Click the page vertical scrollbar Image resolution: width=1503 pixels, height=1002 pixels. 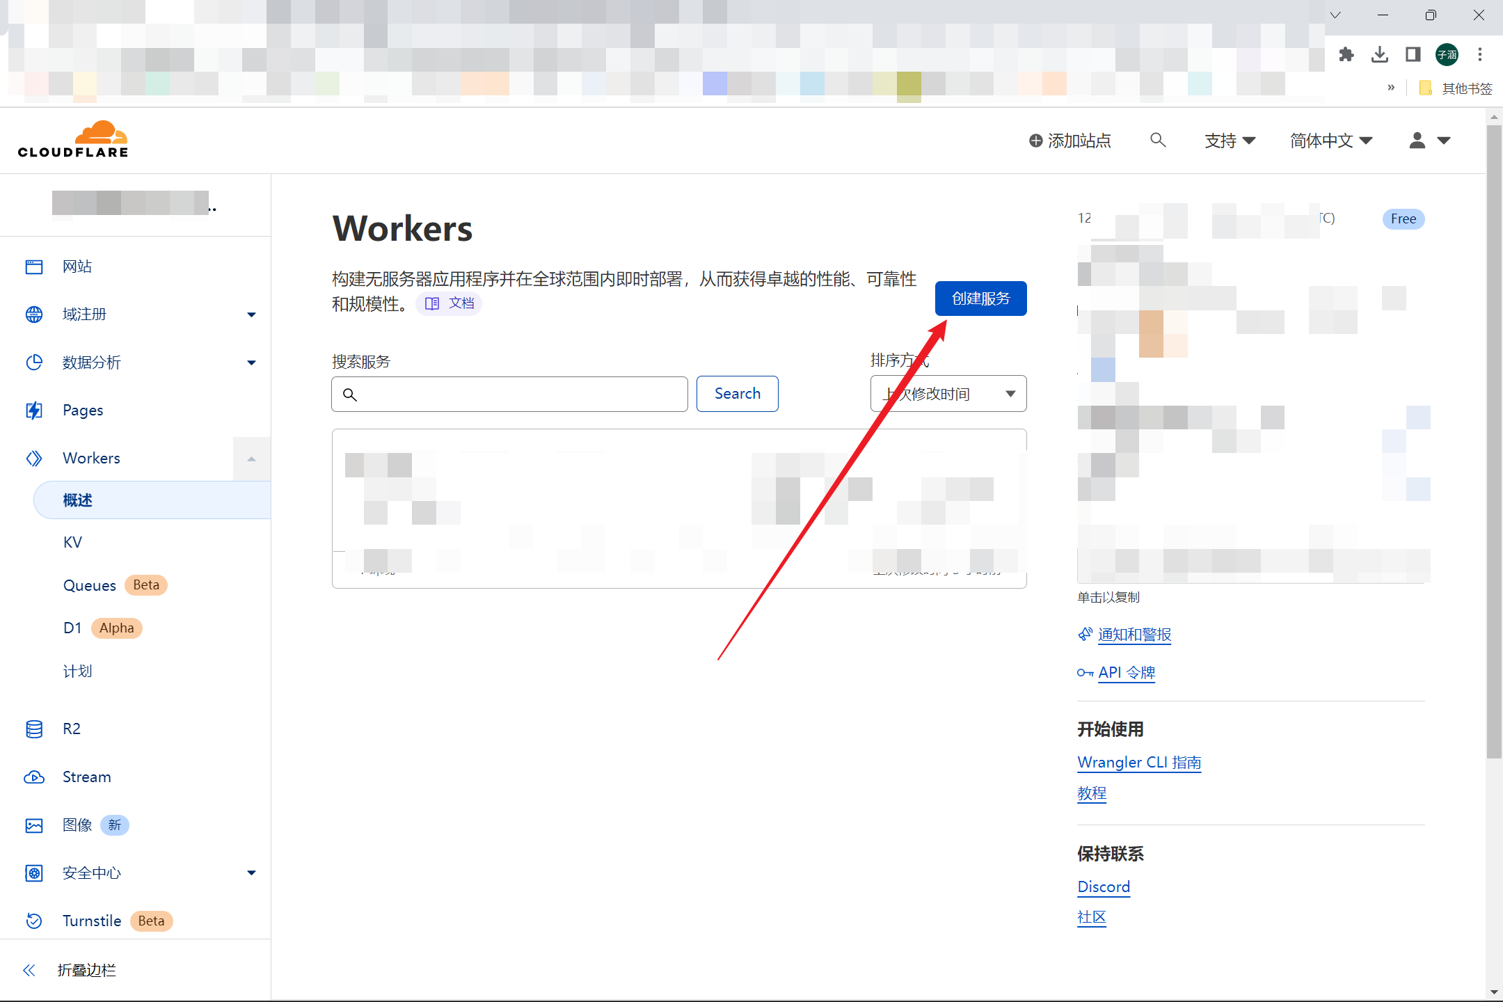coord(1494,442)
